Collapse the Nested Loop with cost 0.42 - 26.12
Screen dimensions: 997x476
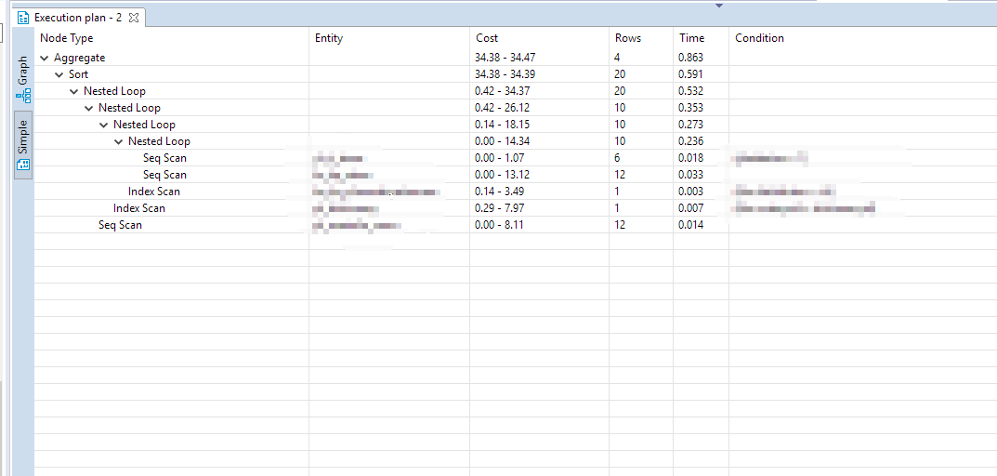tap(89, 108)
